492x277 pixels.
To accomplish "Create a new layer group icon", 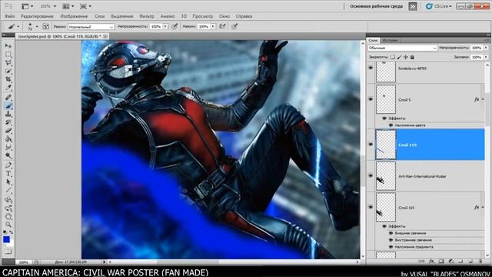I will [x=461, y=262].
